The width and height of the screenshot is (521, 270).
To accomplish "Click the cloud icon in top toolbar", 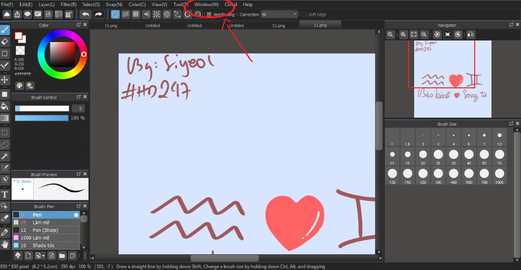I will 7,14.
